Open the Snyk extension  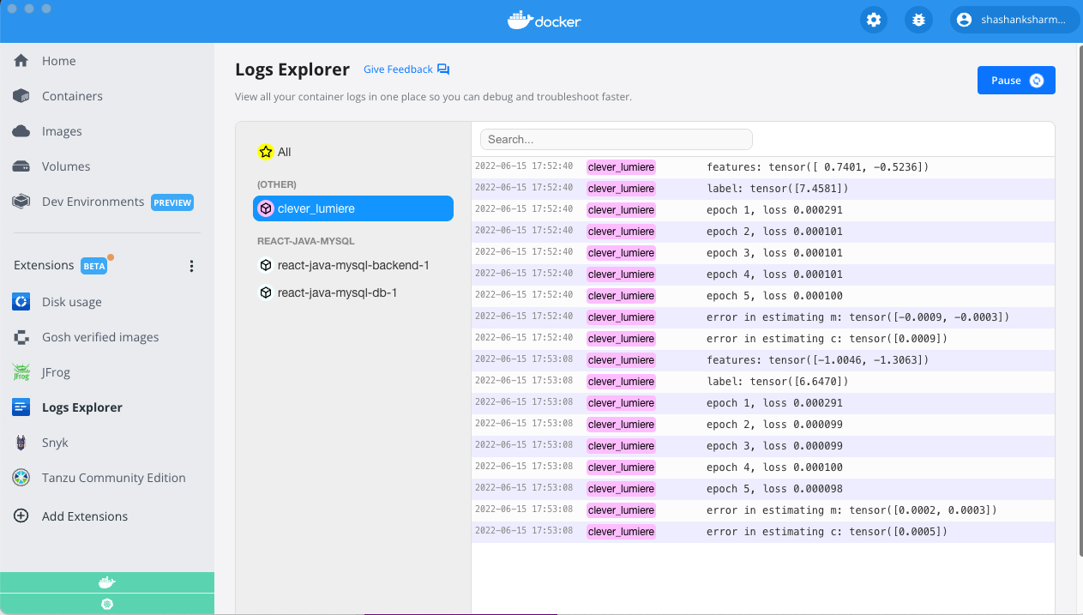click(x=55, y=443)
